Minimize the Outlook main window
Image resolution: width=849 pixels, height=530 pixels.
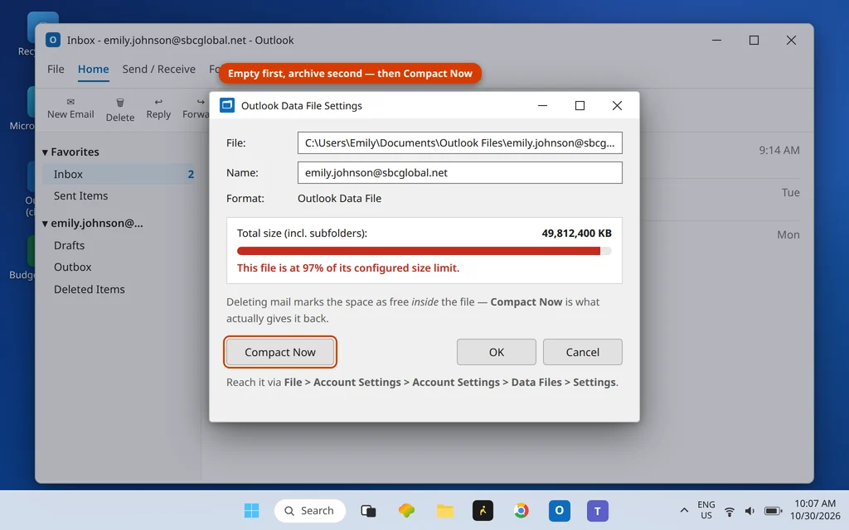[x=716, y=40]
